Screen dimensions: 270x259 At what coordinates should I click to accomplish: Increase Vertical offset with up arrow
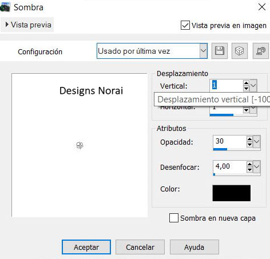(x=246, y=83)
